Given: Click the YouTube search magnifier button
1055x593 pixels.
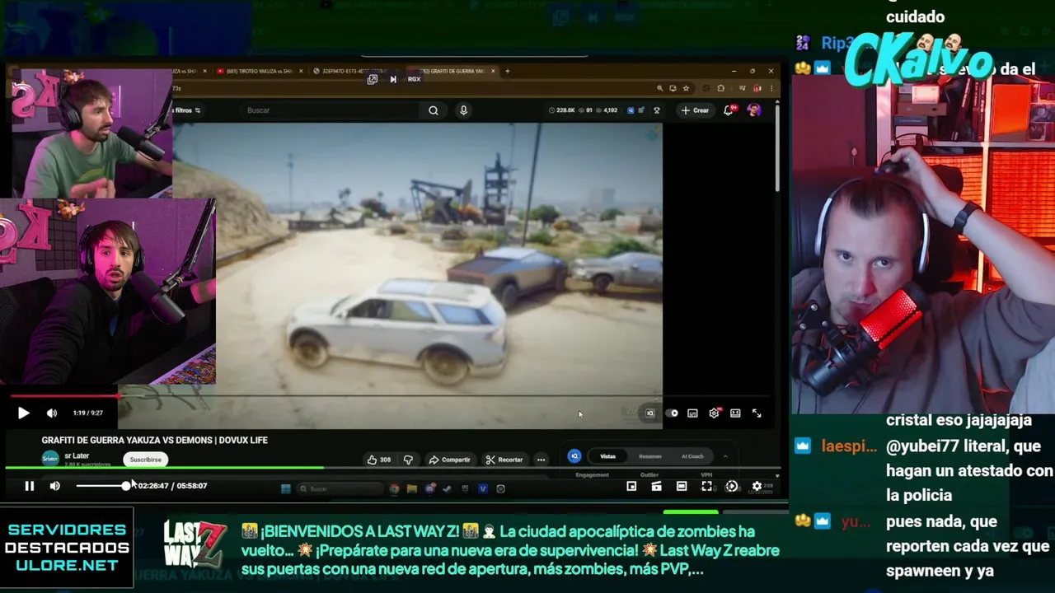Looking at the screenshot, I should click(434, 110).
